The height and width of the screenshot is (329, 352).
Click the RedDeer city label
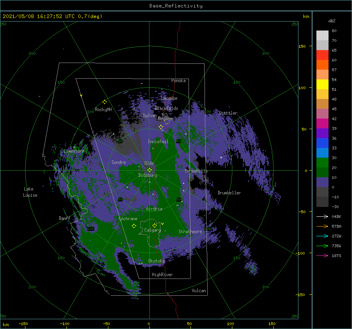(x=166, y=119)
